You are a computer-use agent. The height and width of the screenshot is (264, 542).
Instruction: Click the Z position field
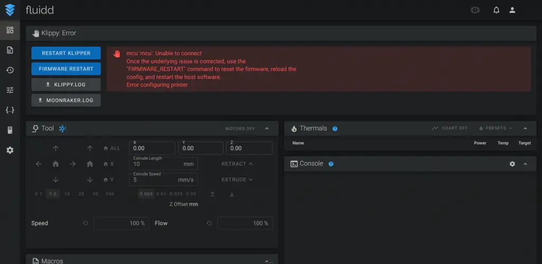[249, 148]
